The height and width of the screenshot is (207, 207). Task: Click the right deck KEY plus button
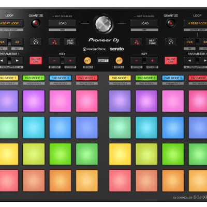152,61
